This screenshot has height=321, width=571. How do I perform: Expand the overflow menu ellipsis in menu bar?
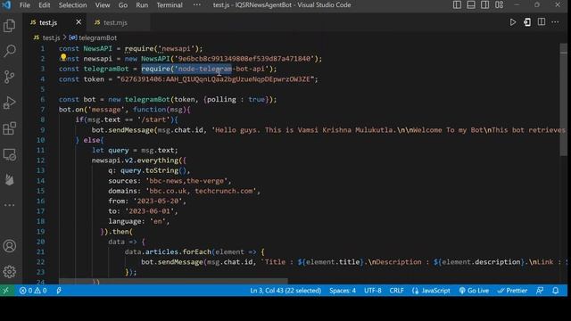pos(196,5)
